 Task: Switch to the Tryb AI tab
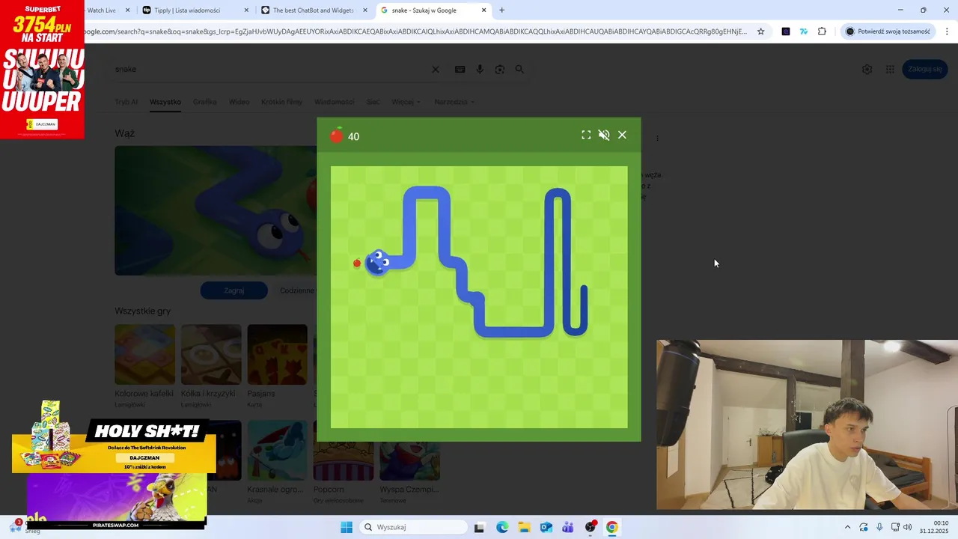(x=126, y=102)
